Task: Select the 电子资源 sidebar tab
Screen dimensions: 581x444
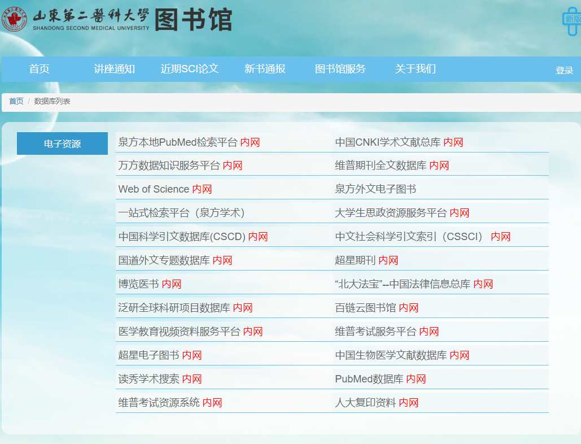Action: pyautogui.click(x=62, y=144)
